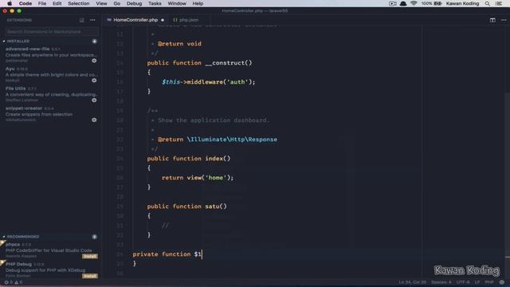Open the Apple menu
Image resolution: width=510 pixels, height=287 pixels.
coord(10,3)
